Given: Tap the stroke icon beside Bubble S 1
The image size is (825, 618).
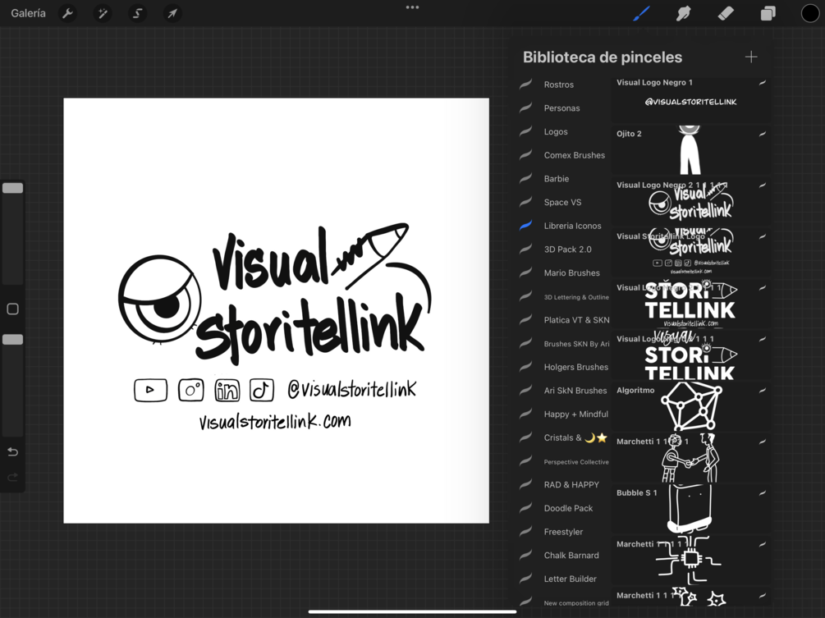Looking at the screenshot, I should [763, 492].
